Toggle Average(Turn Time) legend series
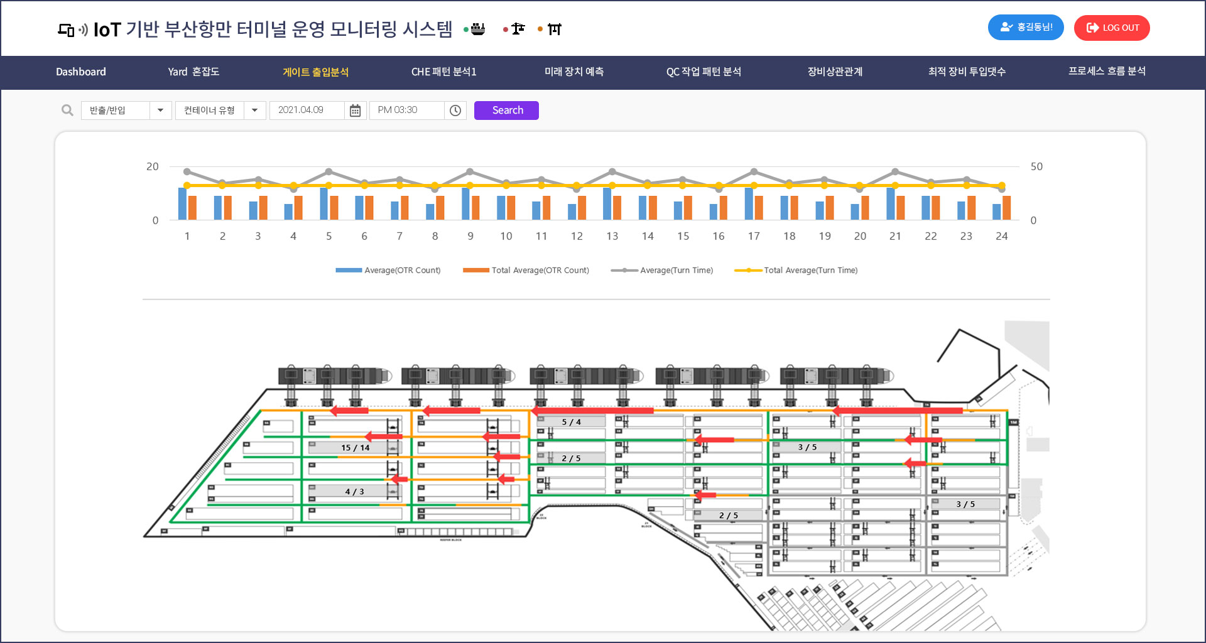This screenshot has height=643, width=1206. [x=661, y=271]
